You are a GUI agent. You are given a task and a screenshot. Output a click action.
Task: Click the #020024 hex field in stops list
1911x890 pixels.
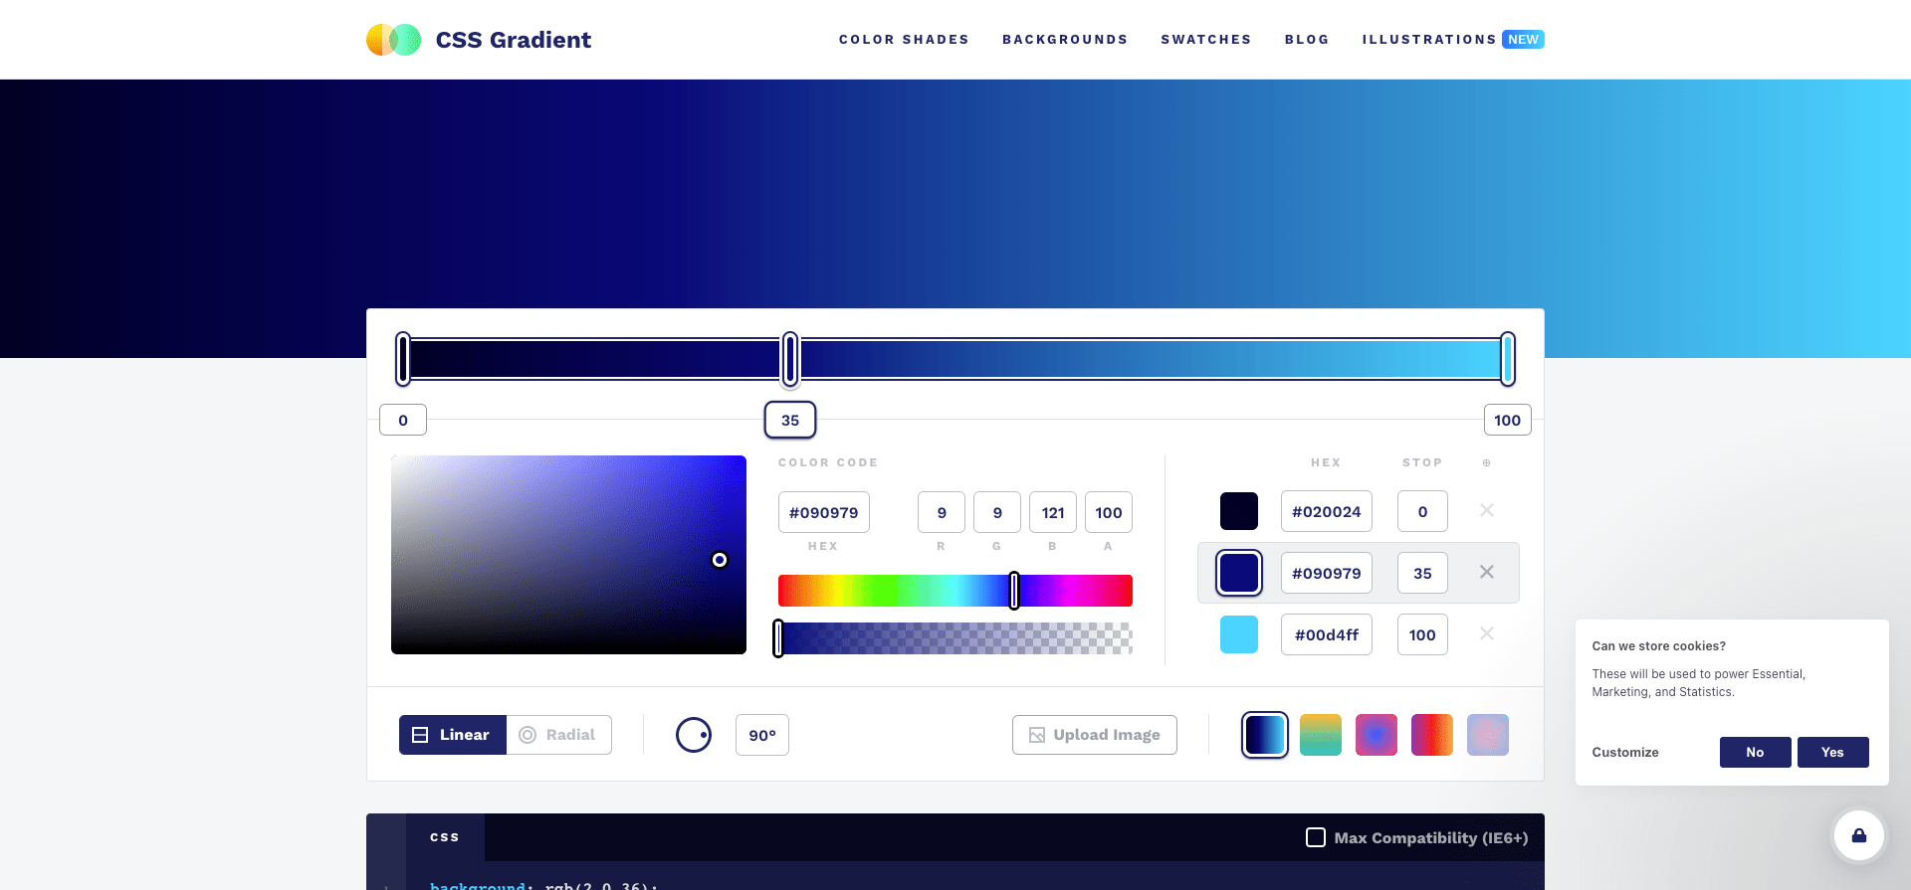click(1327, 511)
